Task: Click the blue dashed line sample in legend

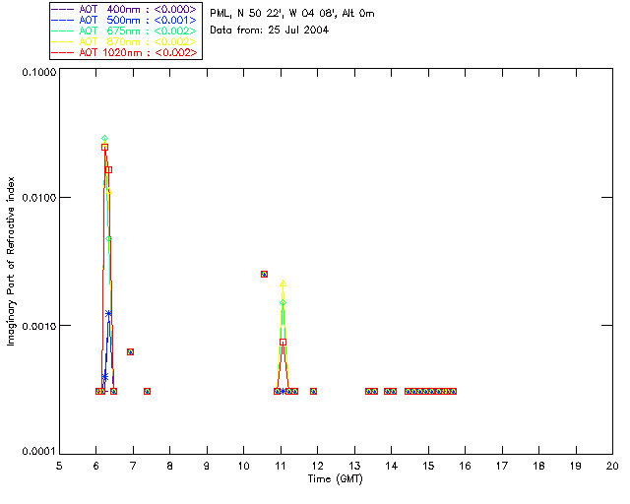Action: coord(63,20)
